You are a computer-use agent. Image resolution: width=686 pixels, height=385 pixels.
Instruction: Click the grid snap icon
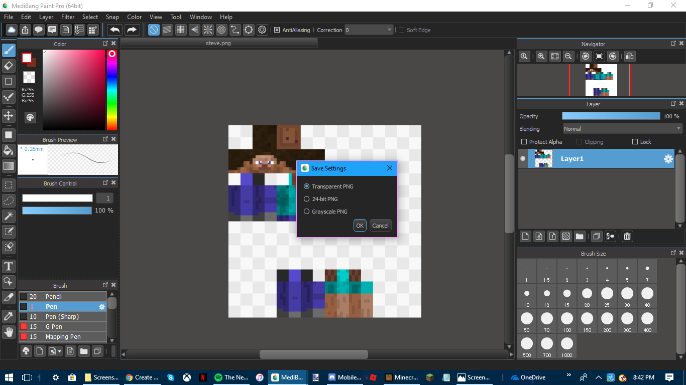coord(181,30)
